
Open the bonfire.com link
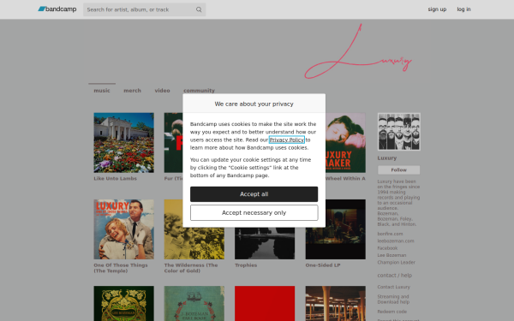pyautogui.click(x=390, y=234)
